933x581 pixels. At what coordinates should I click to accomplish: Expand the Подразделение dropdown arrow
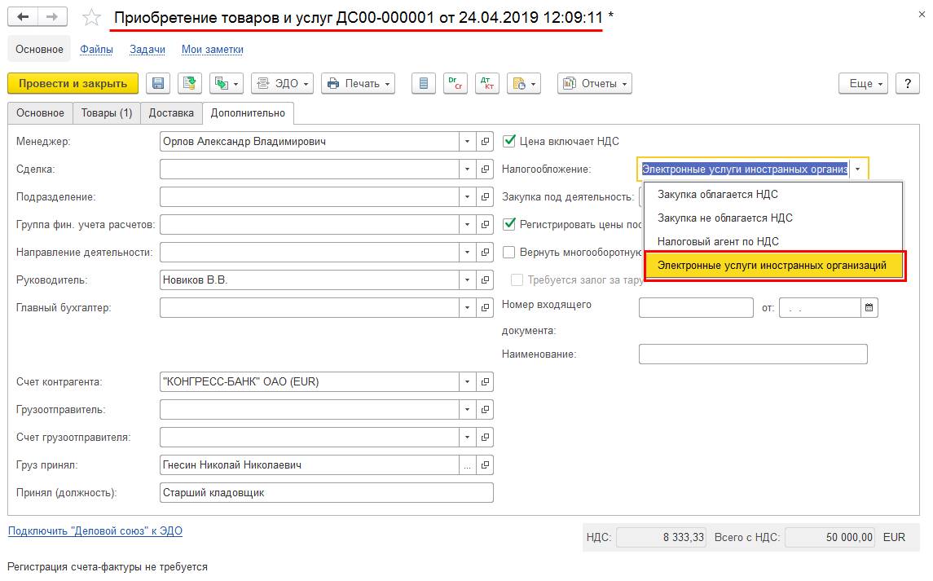tap(467, 197)
